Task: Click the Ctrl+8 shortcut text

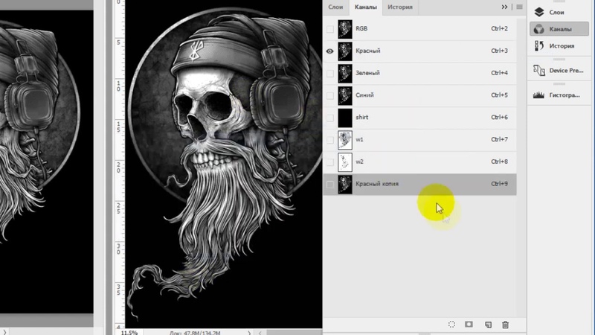Action: [x=499, y=162]
